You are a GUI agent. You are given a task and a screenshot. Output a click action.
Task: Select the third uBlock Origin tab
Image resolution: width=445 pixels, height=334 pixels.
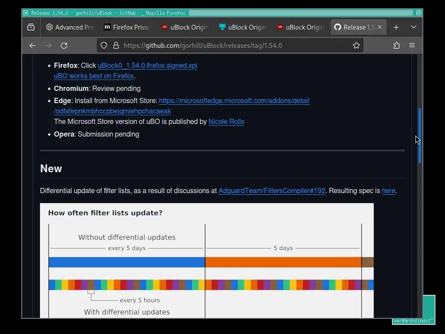coord(301,27)
